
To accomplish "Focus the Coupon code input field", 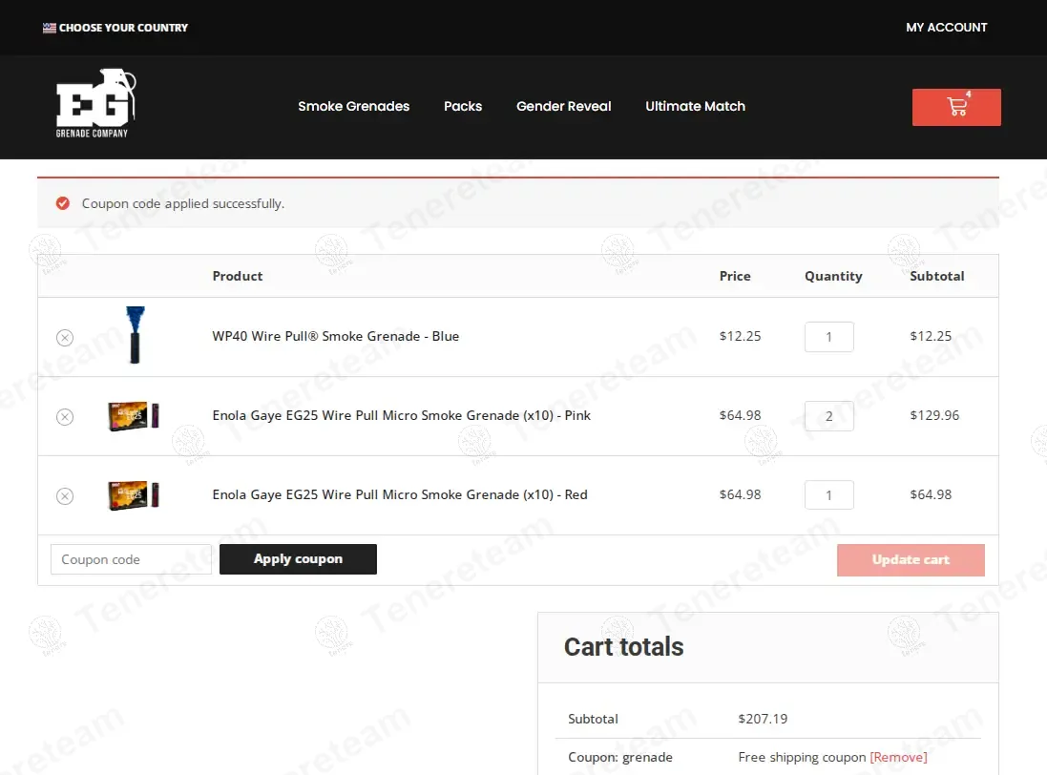I will tap(131, 559).
